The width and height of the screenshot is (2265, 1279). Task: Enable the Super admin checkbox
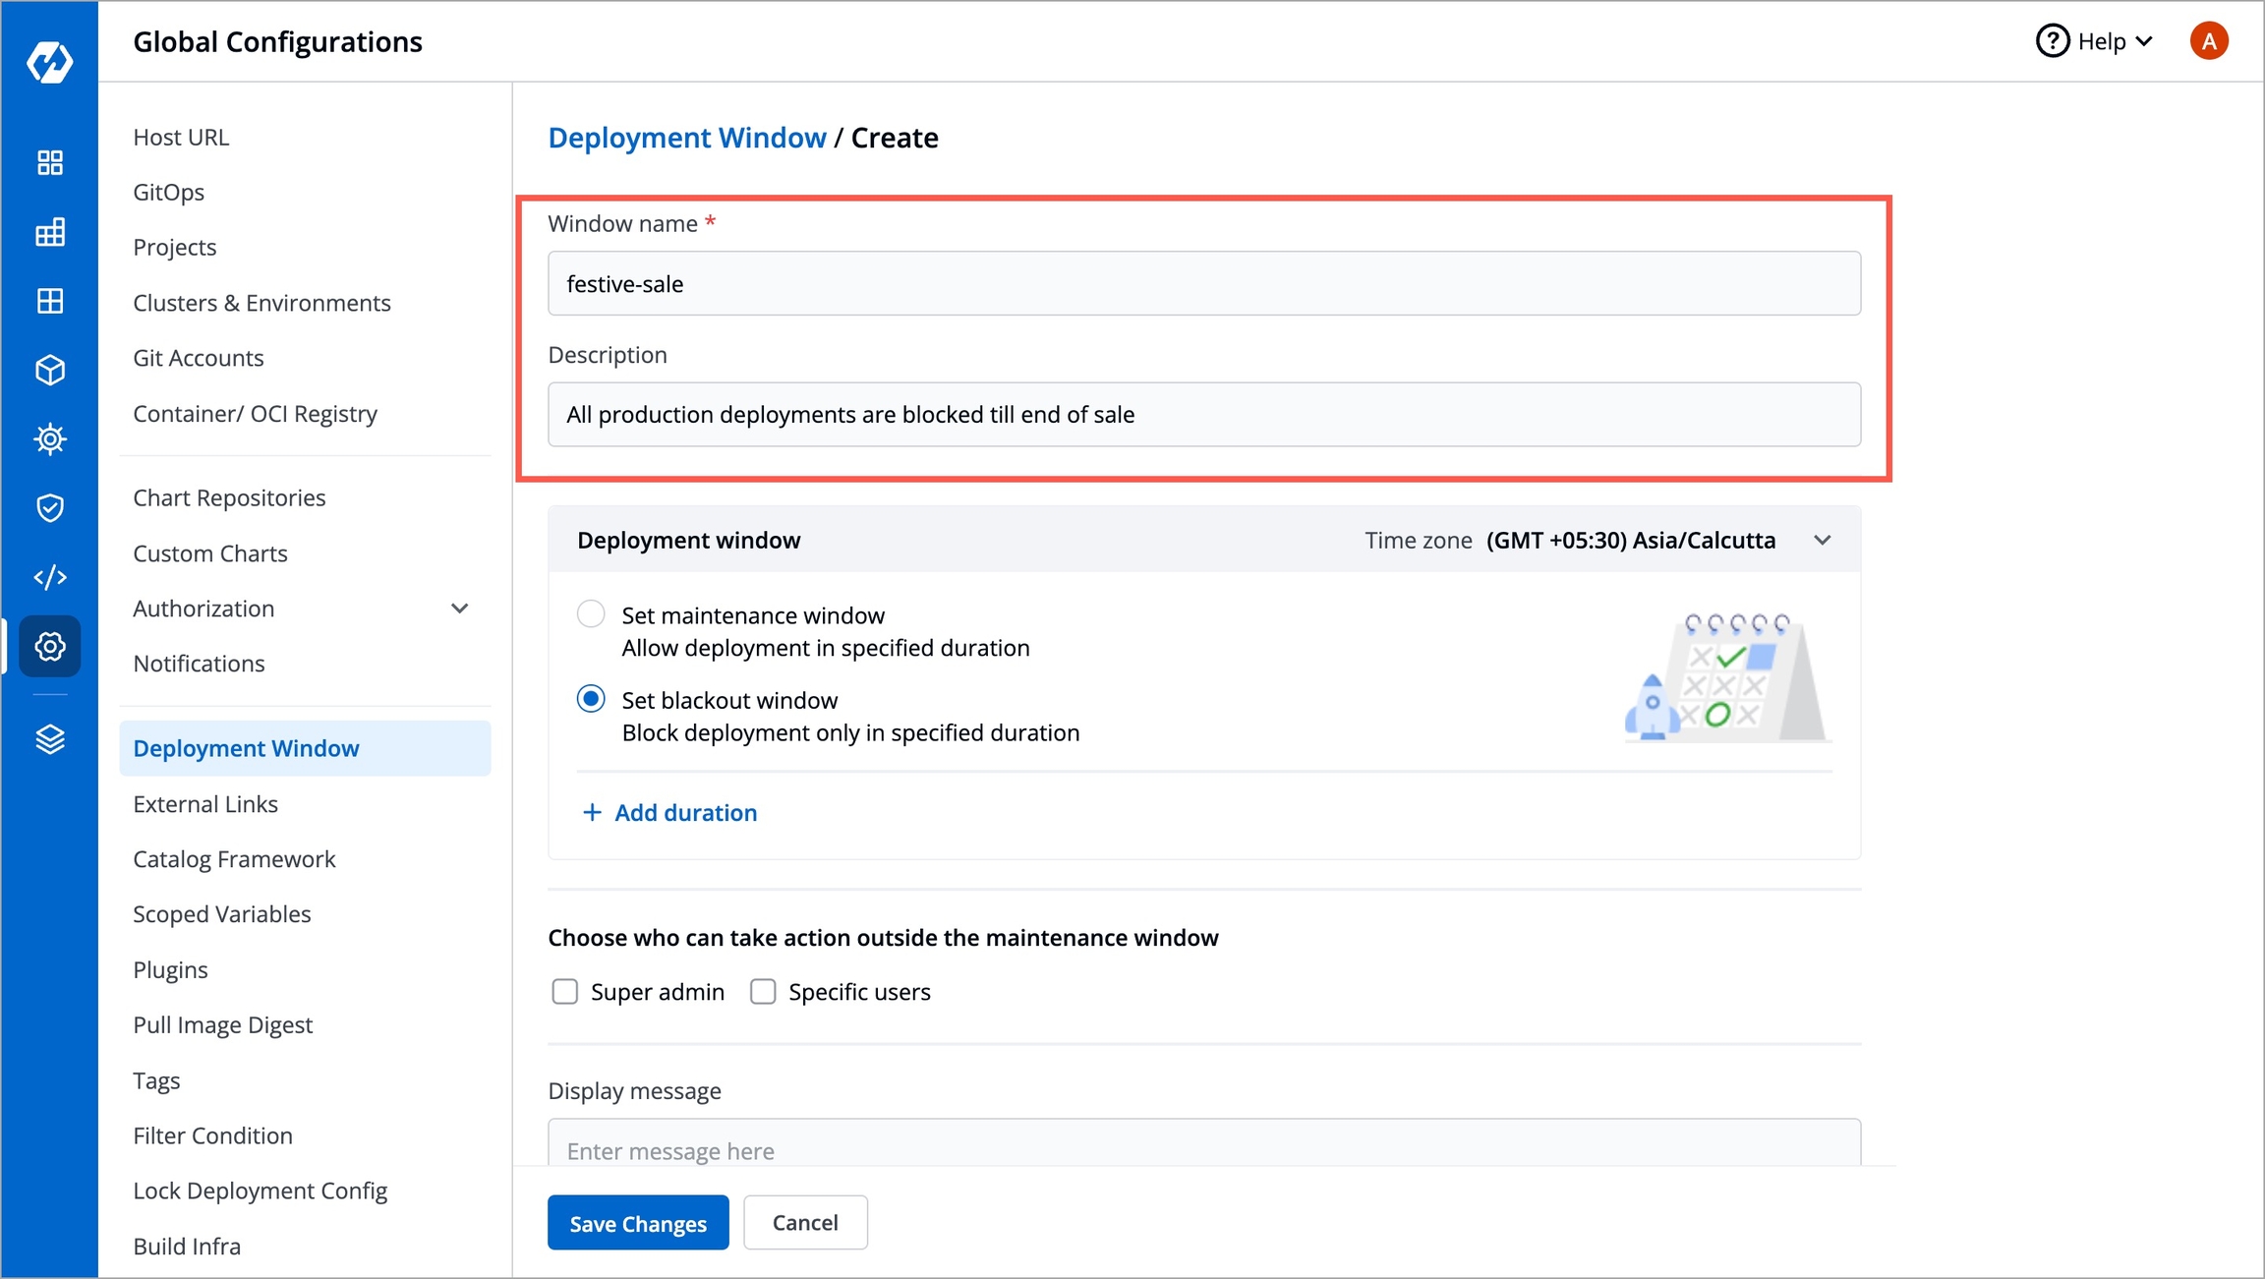pos(565,991)
